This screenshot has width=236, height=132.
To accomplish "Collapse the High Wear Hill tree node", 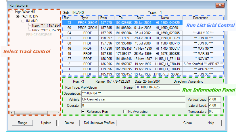I will (x=11, y=12).
